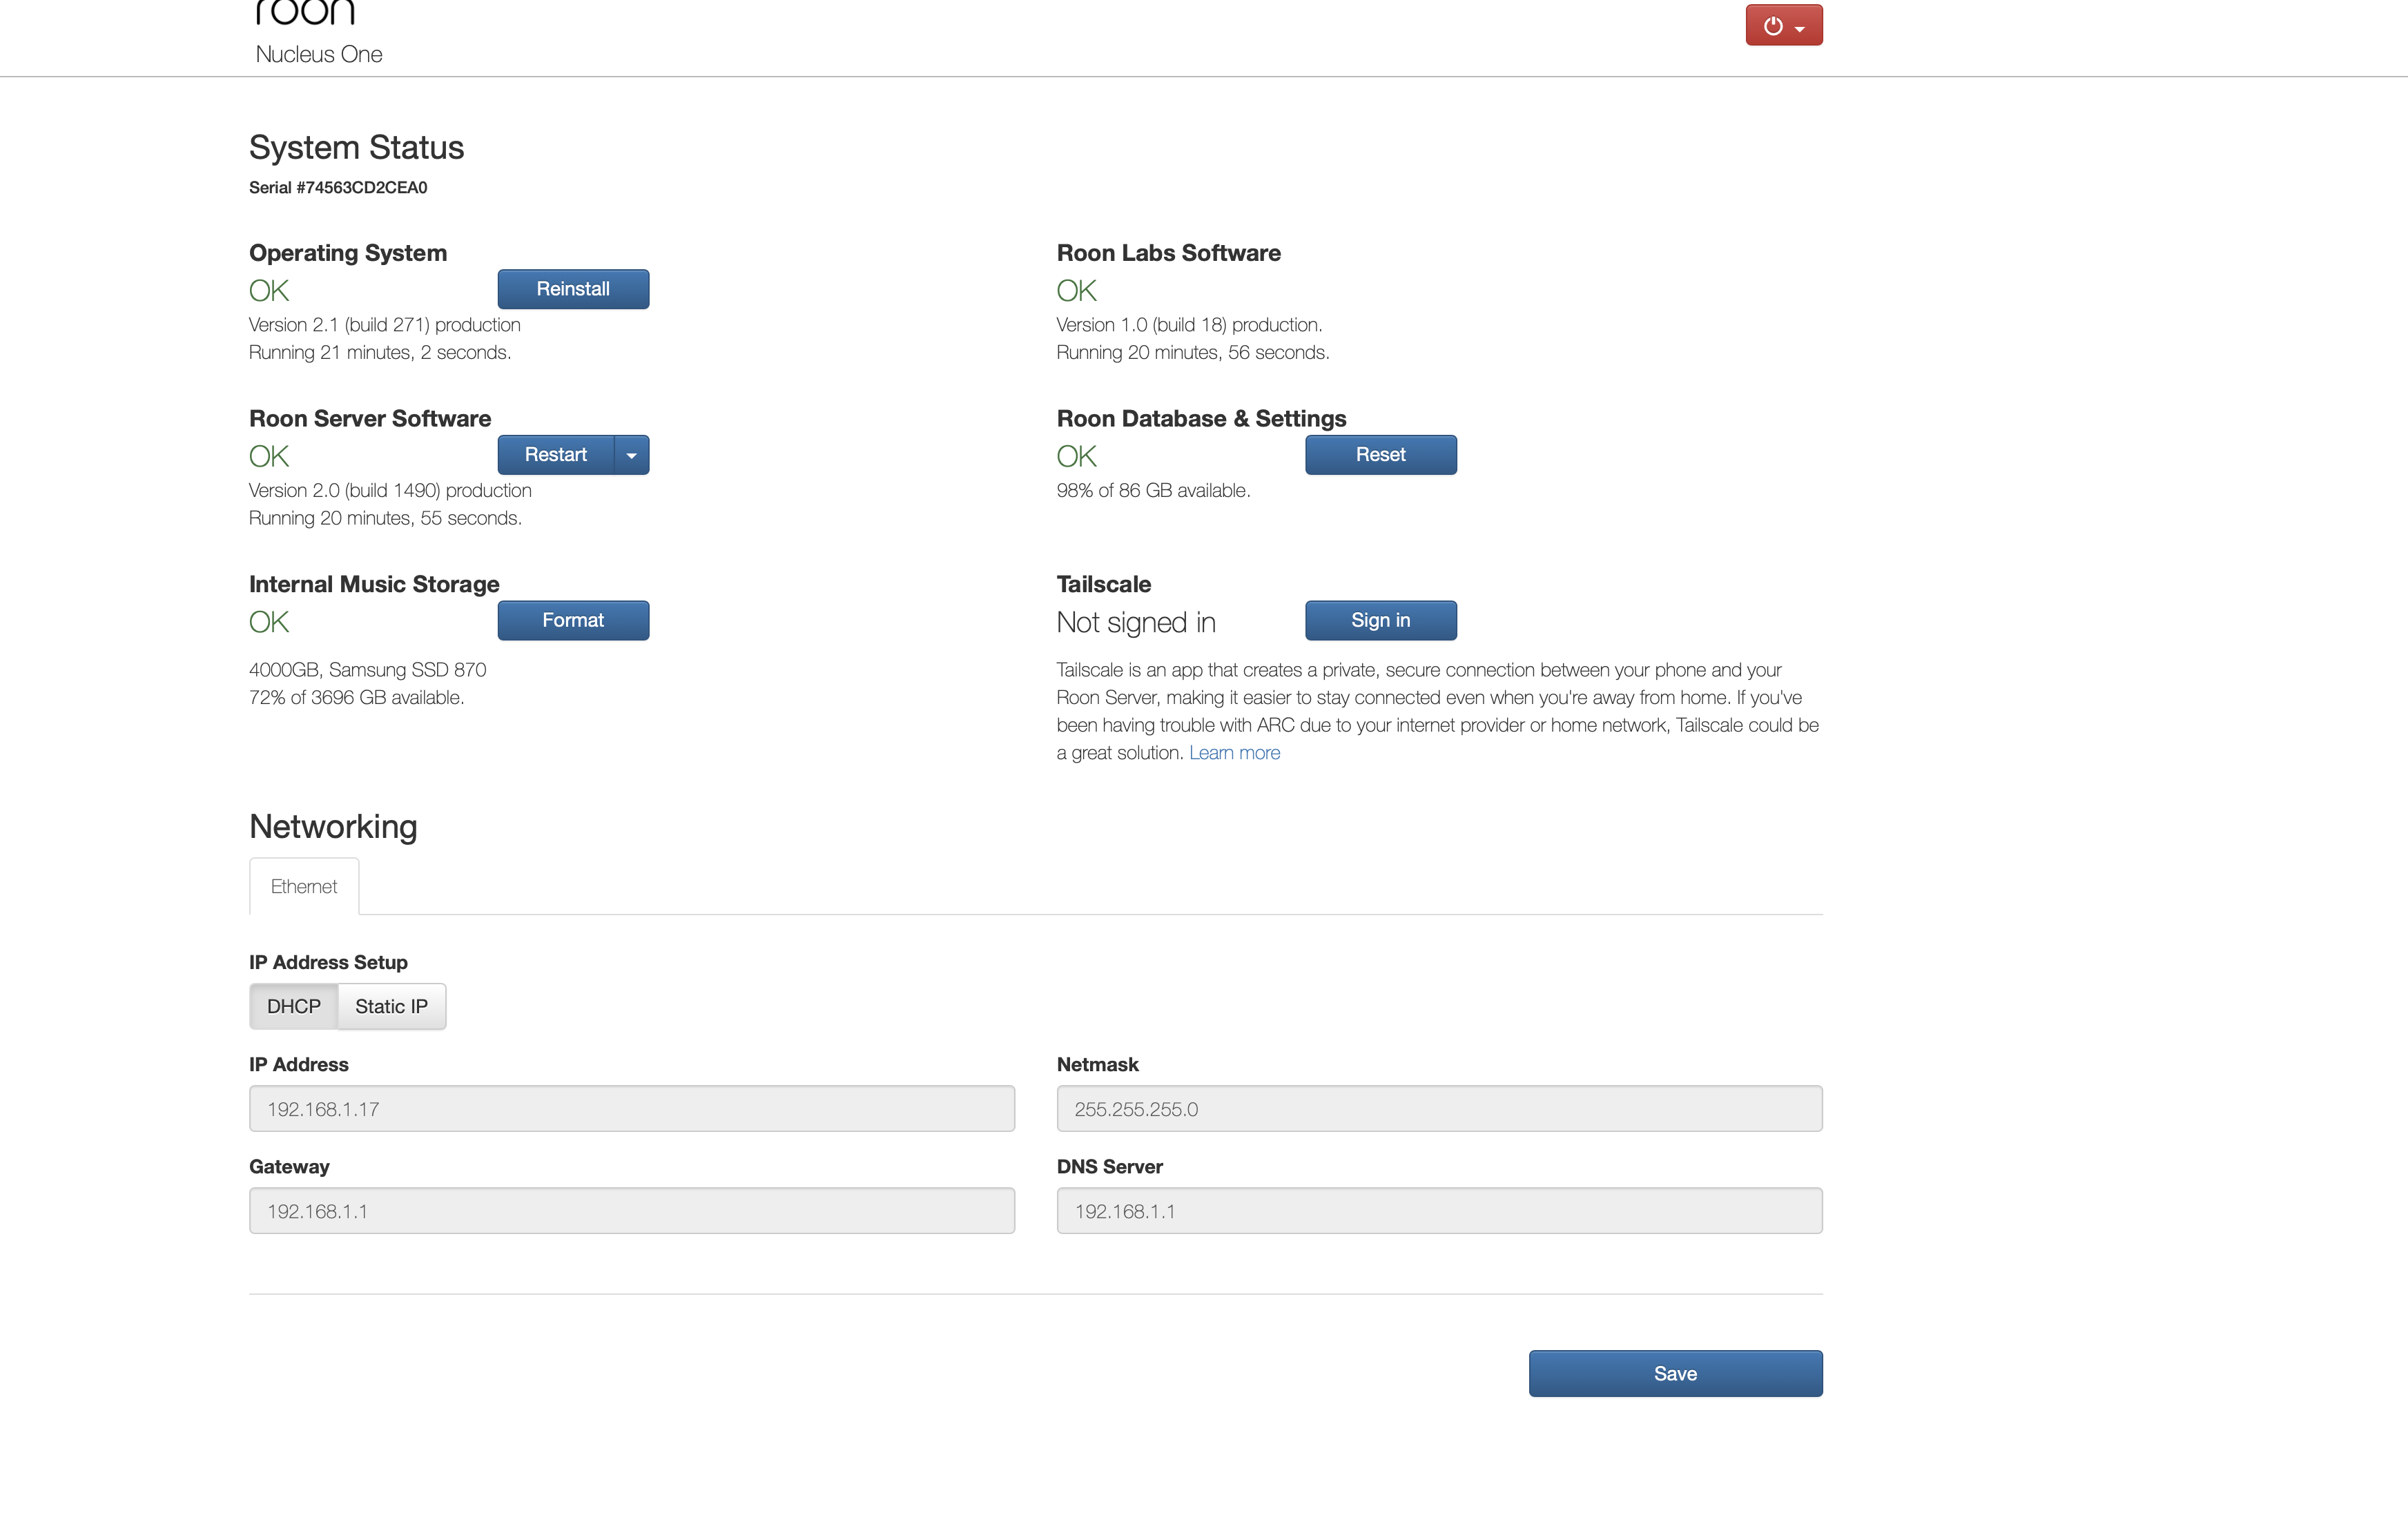Open the Tailscale Learn more link
The width and height of the screenshot is (2408, 1524).
pyautogui.click(x=1234, y=753)
